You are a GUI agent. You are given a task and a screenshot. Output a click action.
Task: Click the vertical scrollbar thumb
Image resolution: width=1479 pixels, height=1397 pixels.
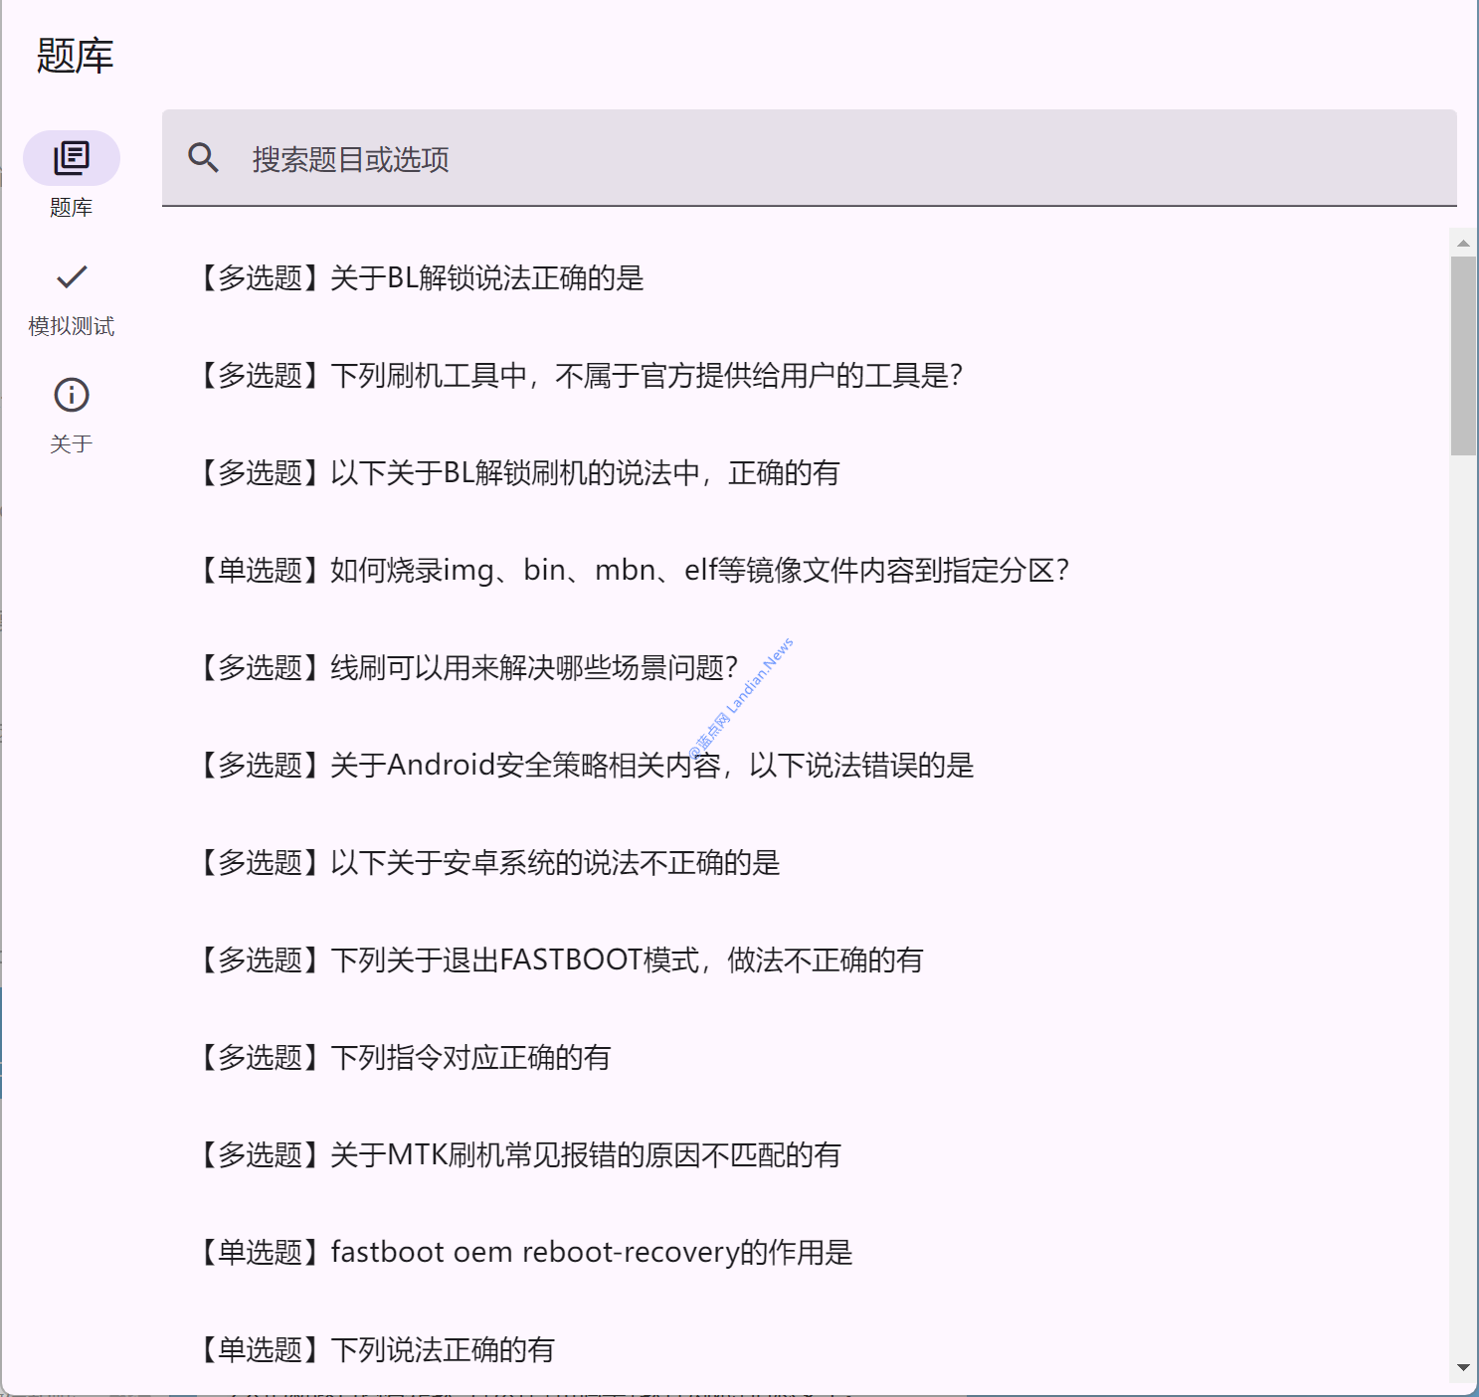pos(1463,356)
